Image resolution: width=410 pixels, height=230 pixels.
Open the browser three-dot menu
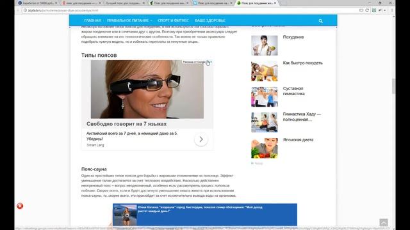[391, 10]
